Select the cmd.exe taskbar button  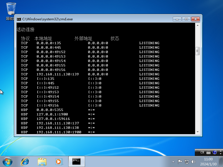pos(76,161)
